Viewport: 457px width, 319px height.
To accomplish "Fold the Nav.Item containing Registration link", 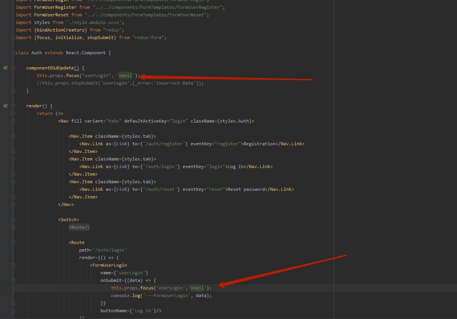I will 13,136.
